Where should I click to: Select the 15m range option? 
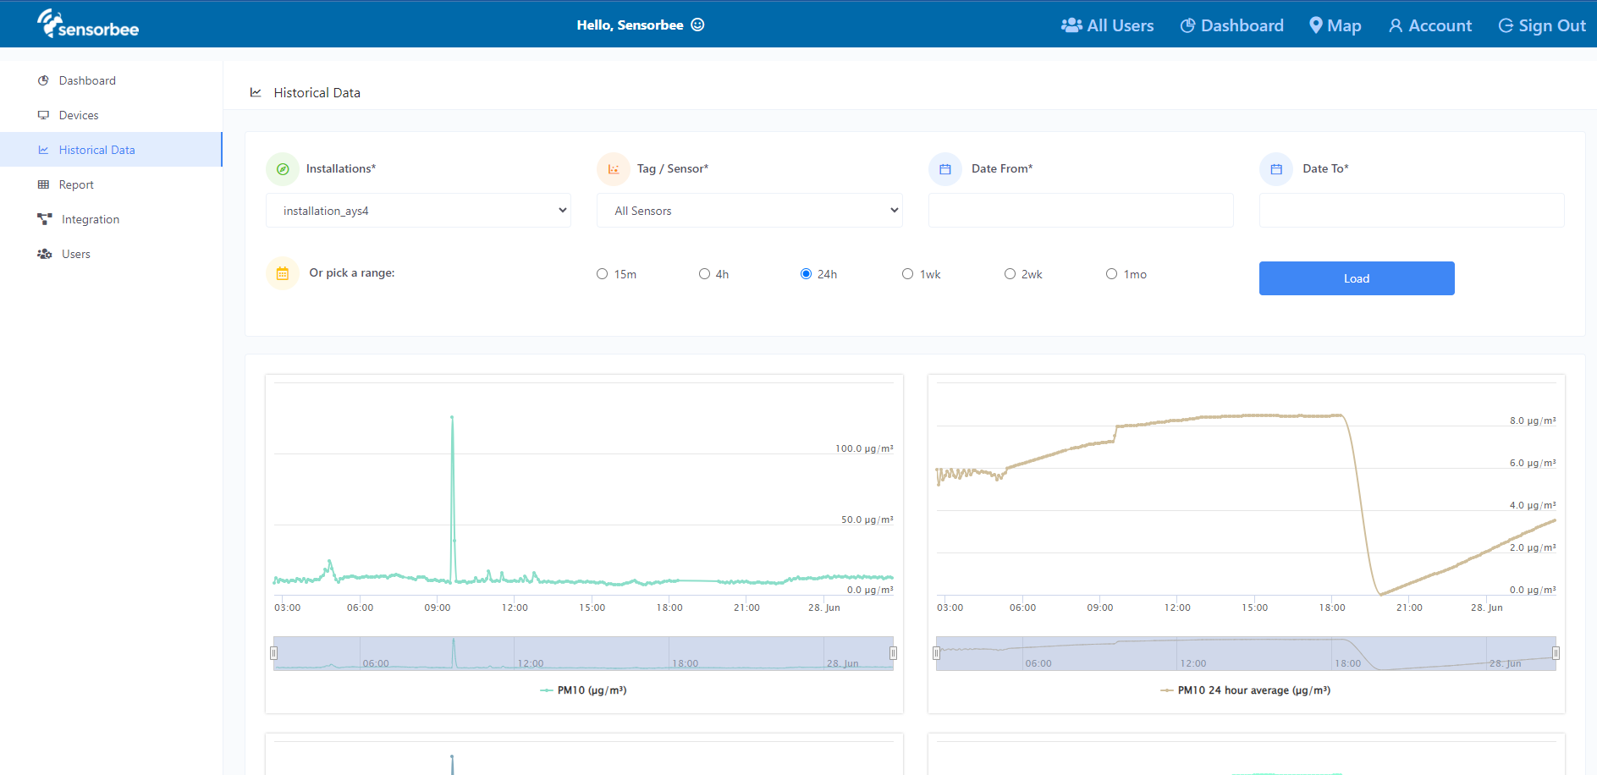602,274
